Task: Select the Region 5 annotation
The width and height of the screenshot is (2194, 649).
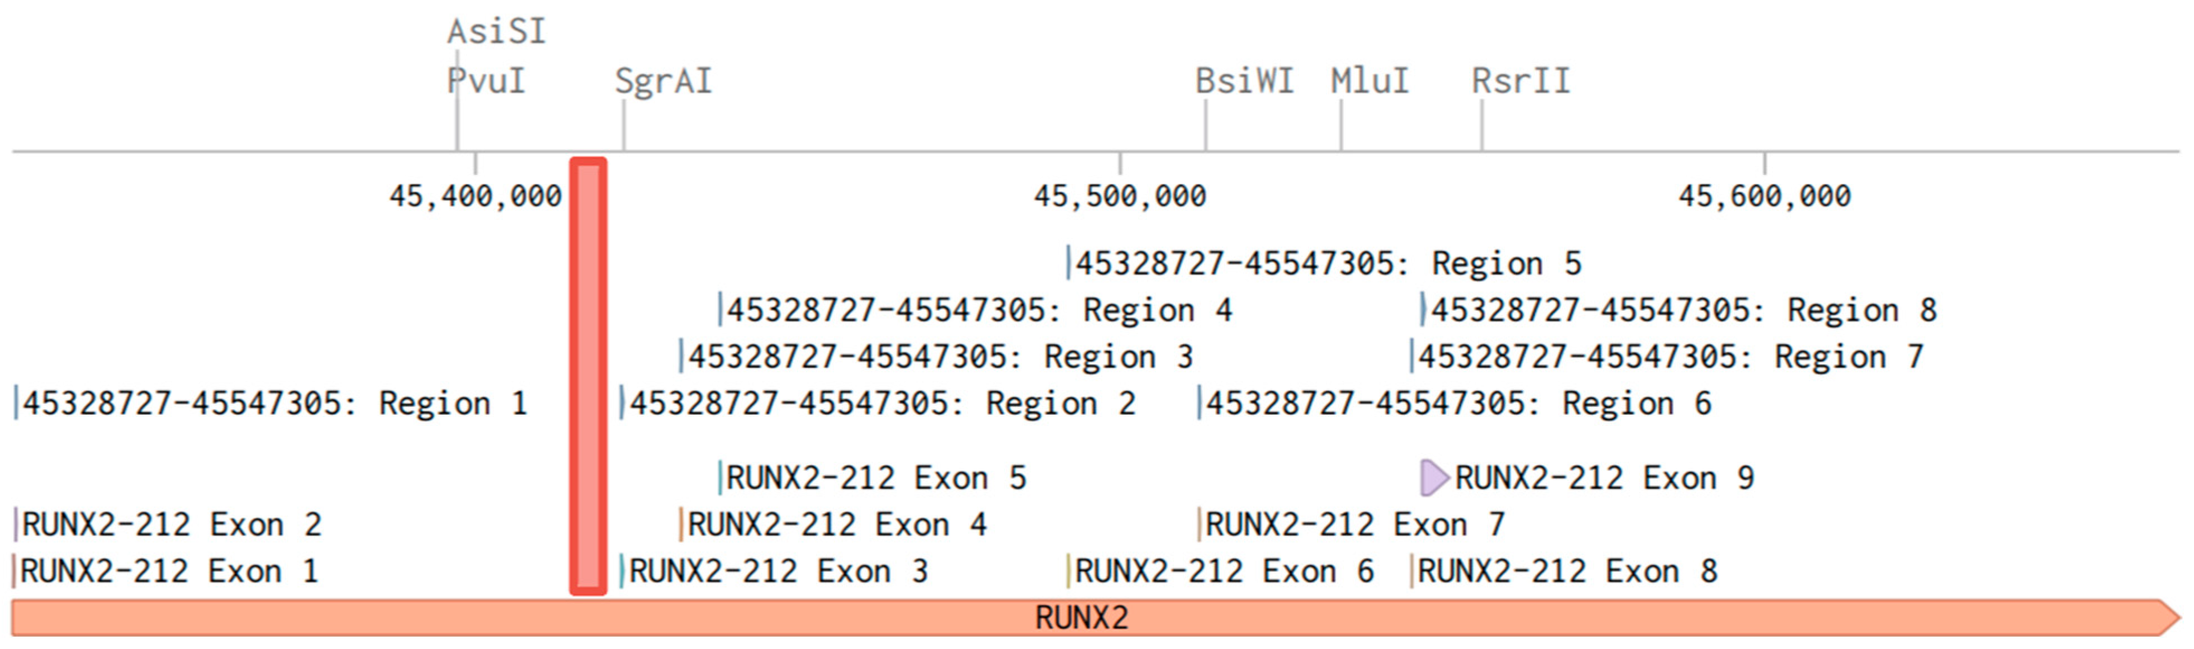Action: (x=1329, y=264)
